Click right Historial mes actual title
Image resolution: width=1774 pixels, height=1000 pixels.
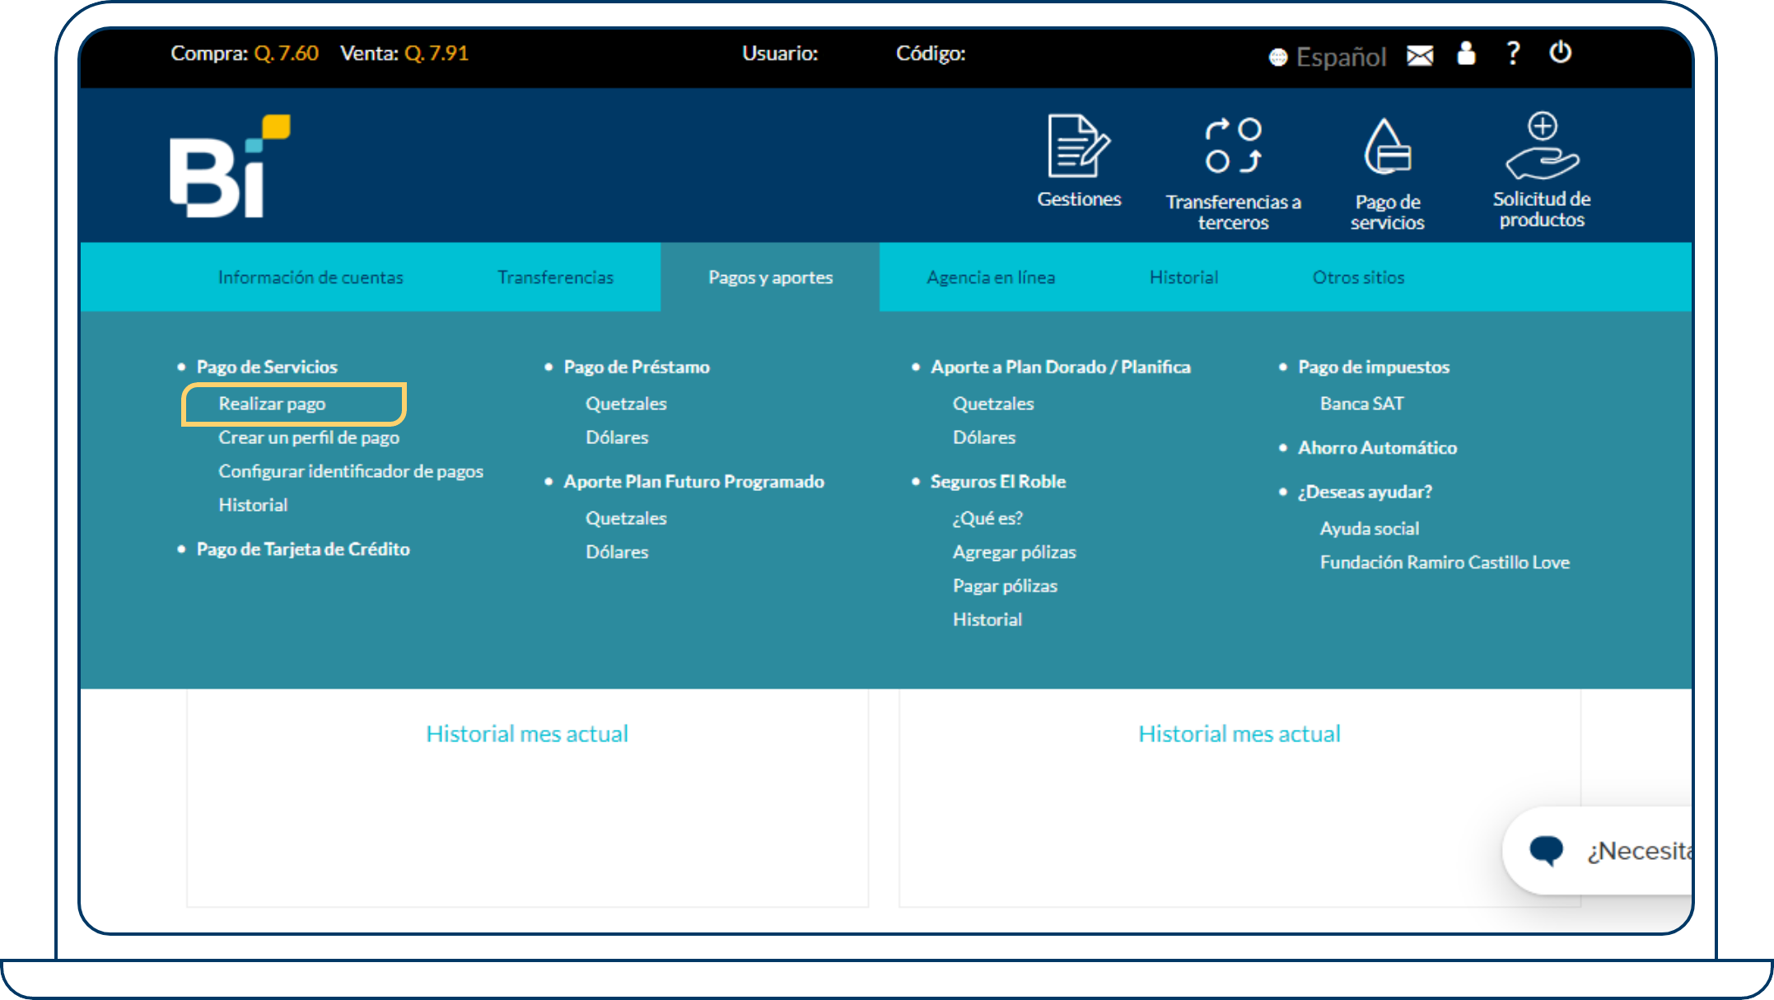tap(1239, 734)
